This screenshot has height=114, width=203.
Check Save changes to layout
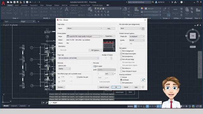pyautogui.click(x=121, y=71)
